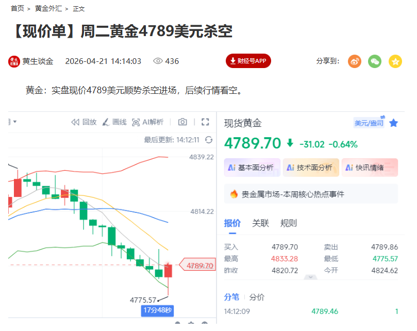Take chart snapshot with camera icon
Image resolution: width=417 pixels, height=331 pixels.
pos(182,122)
